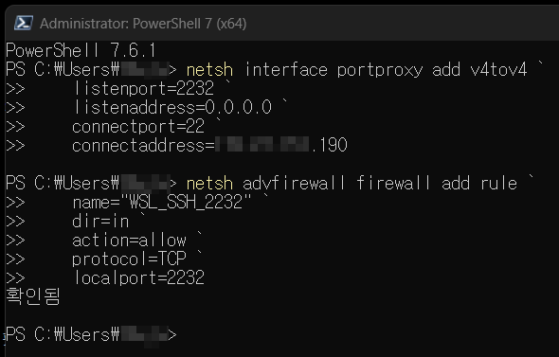
Task: Click the yellow netsh before interface portproxy
Action: click(x=209, y=69)
